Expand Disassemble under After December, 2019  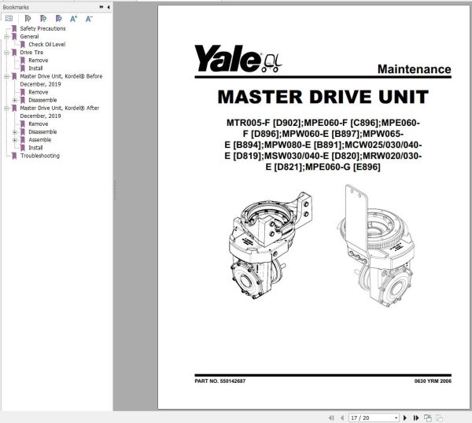[15, 132]
